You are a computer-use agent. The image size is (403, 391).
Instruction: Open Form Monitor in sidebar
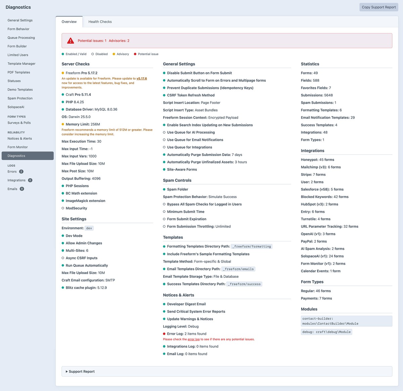[17, 147]
